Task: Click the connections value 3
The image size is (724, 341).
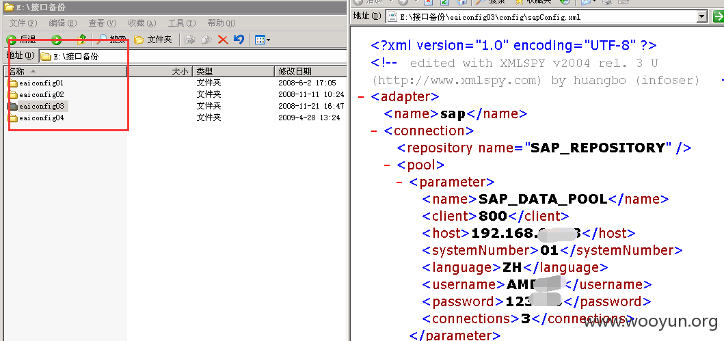Action: point(526,319)
